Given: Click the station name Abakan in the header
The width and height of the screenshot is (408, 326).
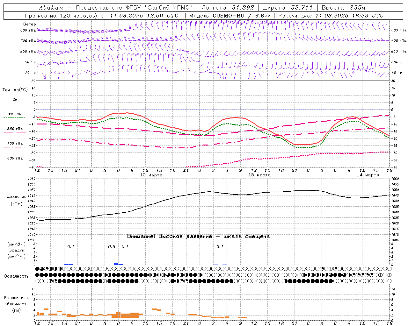Looking at the screenshot, I should [x=51, y=8].
